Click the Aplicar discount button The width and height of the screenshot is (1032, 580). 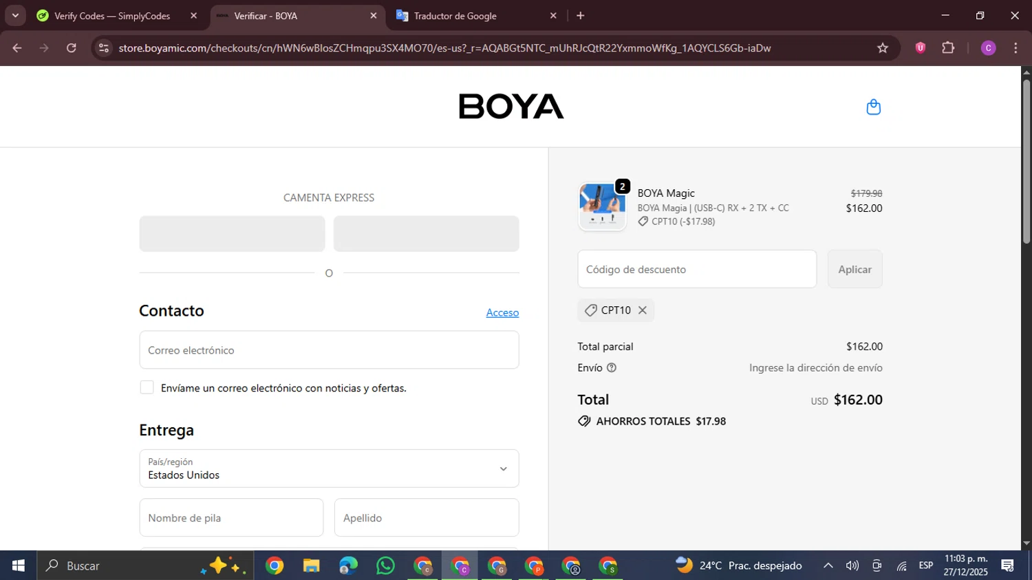854,269
